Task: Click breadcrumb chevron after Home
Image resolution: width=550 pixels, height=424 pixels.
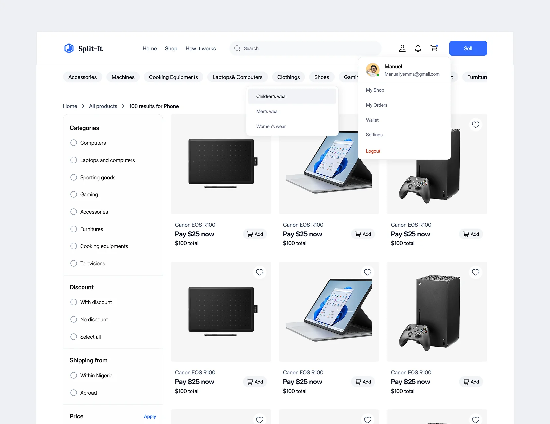Action: click(83, 106)
